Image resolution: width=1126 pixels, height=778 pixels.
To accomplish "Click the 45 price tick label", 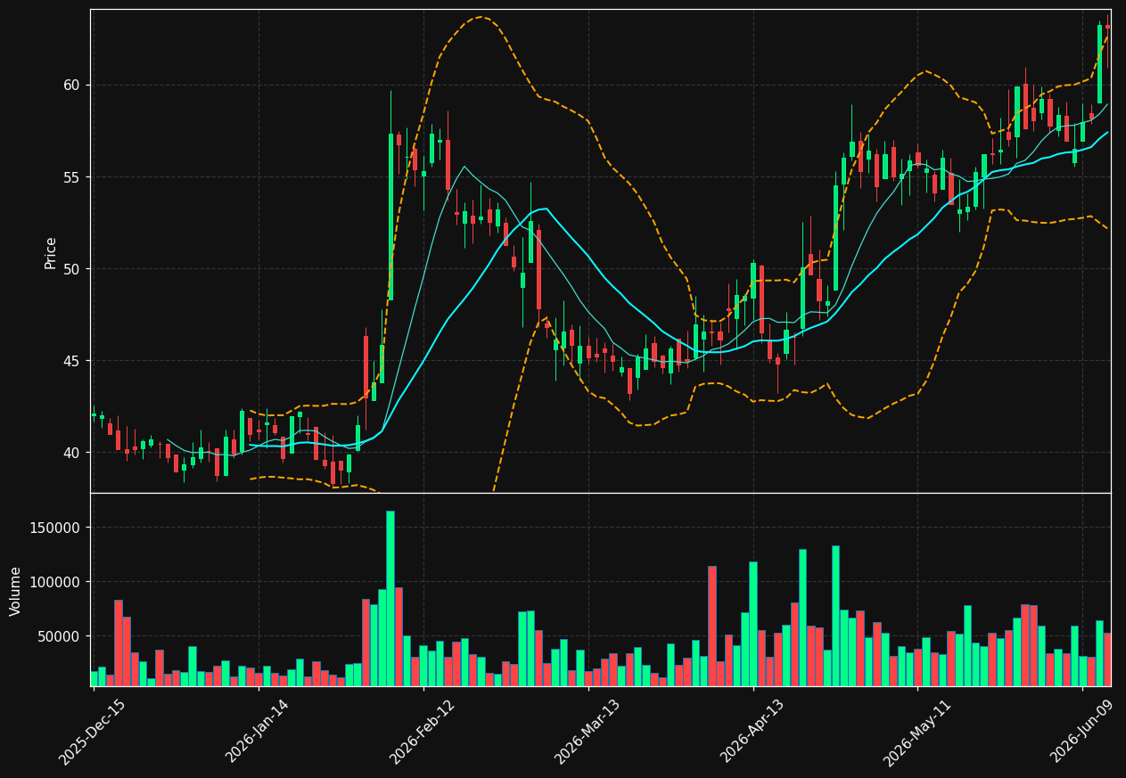I will coord(71,361).
